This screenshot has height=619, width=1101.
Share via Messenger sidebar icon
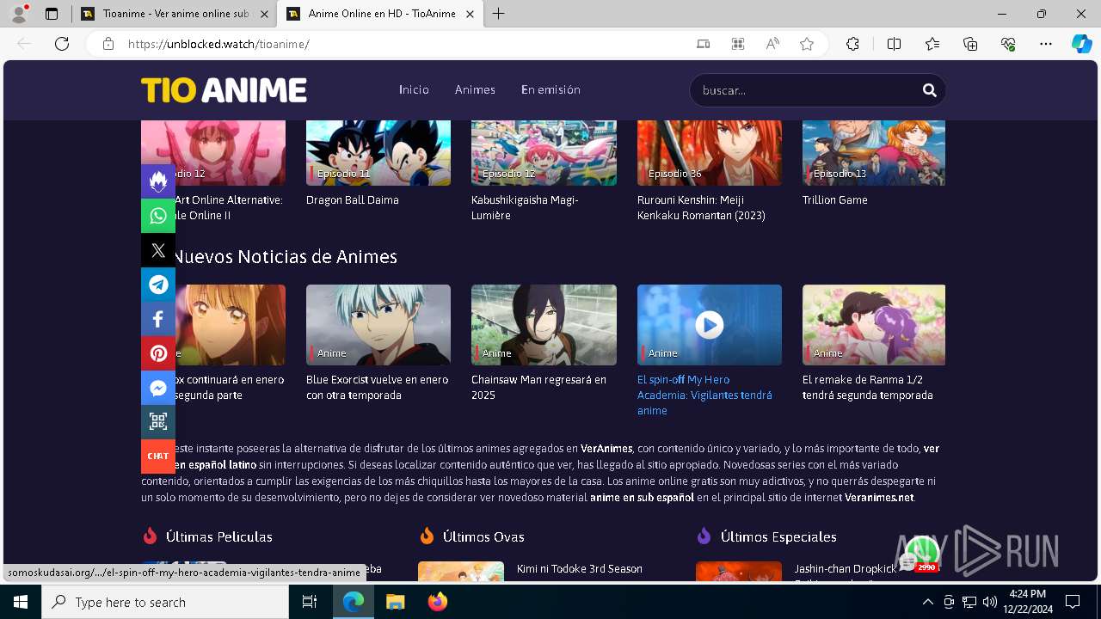158,388
